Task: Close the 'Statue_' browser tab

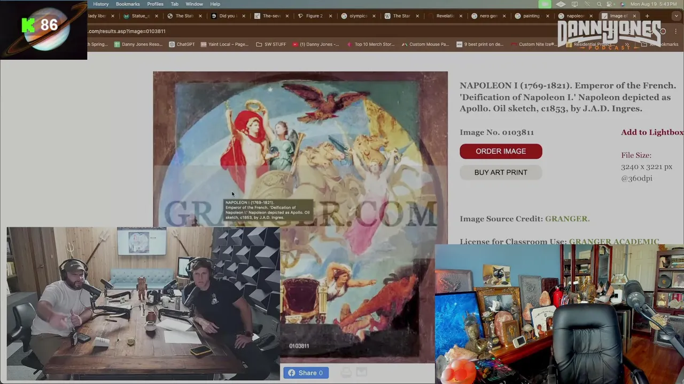Action: [156, 16]
